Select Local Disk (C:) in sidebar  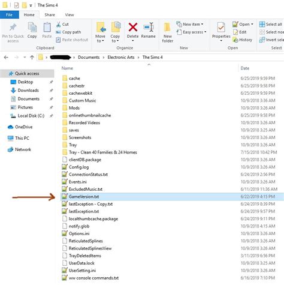pyautogui.click(x=31, y=116)
